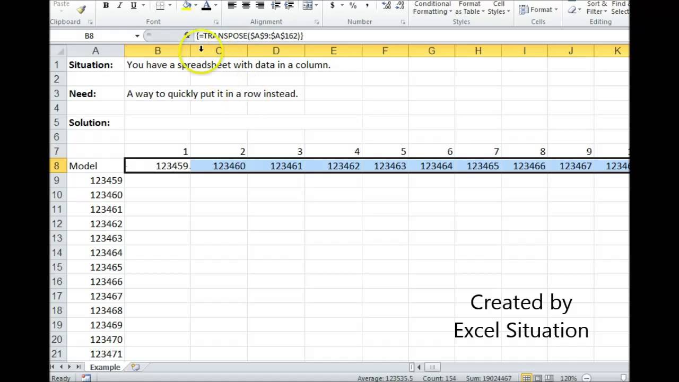
Task: Open the Number dialog launcher
Action: tap(403, 22)
